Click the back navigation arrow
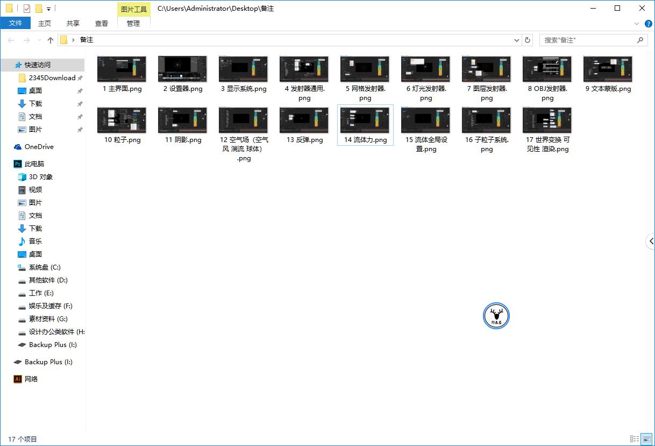 coord(11,40)
